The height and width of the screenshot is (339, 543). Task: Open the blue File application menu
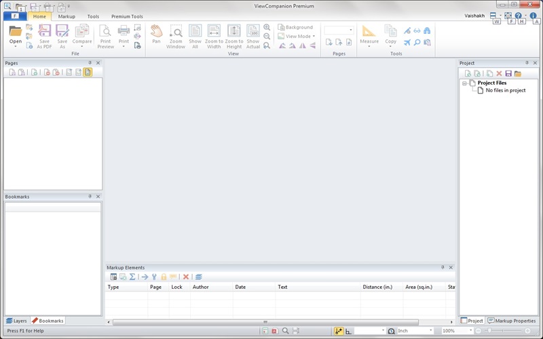point(15,16)
